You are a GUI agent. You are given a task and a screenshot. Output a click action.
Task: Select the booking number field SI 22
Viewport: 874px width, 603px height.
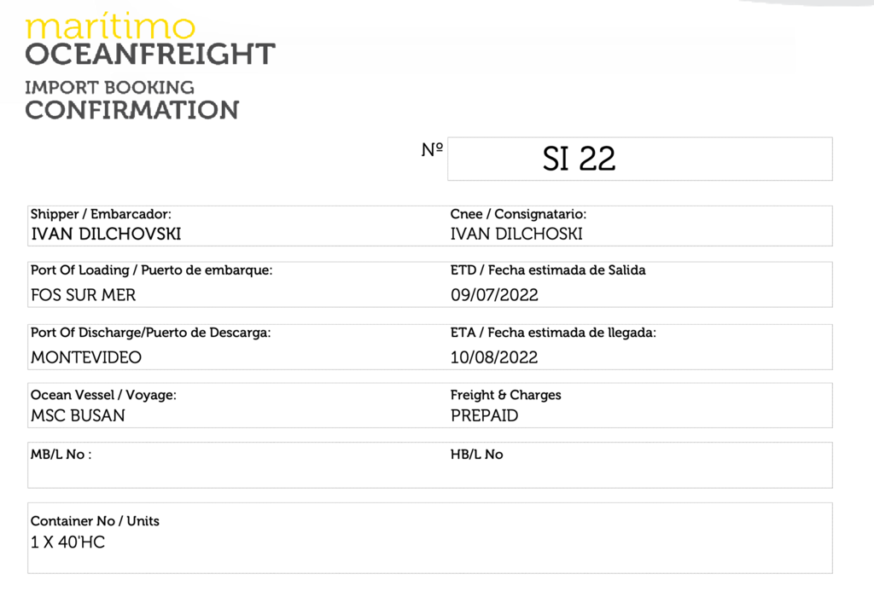[640, 159]
